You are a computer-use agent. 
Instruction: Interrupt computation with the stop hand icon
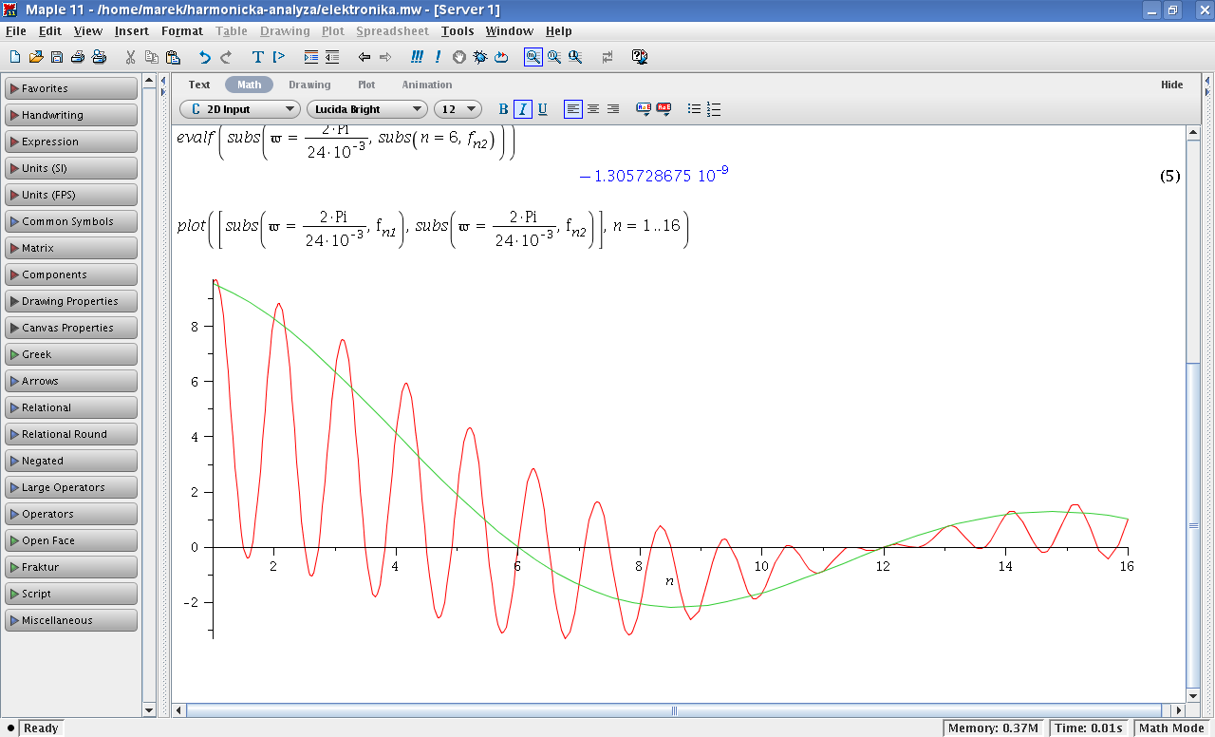coord(458,57)
